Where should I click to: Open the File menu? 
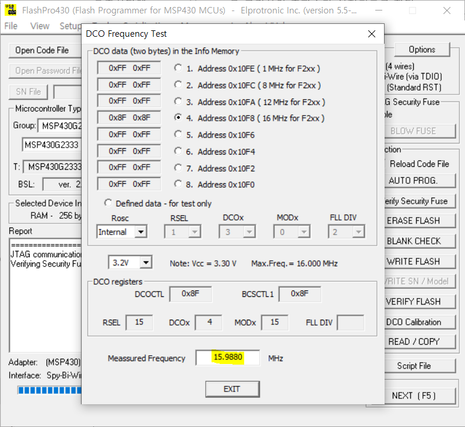(11, 26)
